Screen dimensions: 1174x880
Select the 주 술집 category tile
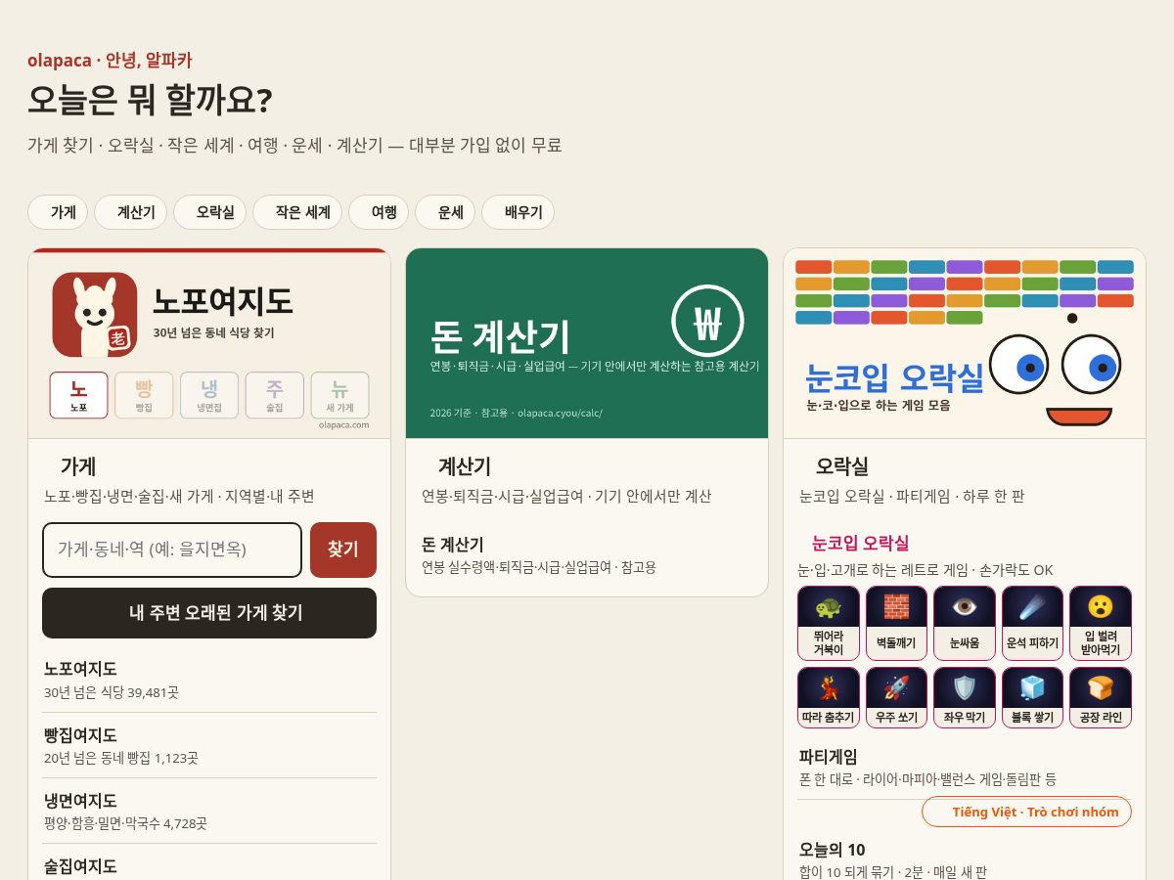tap(275, 395)
